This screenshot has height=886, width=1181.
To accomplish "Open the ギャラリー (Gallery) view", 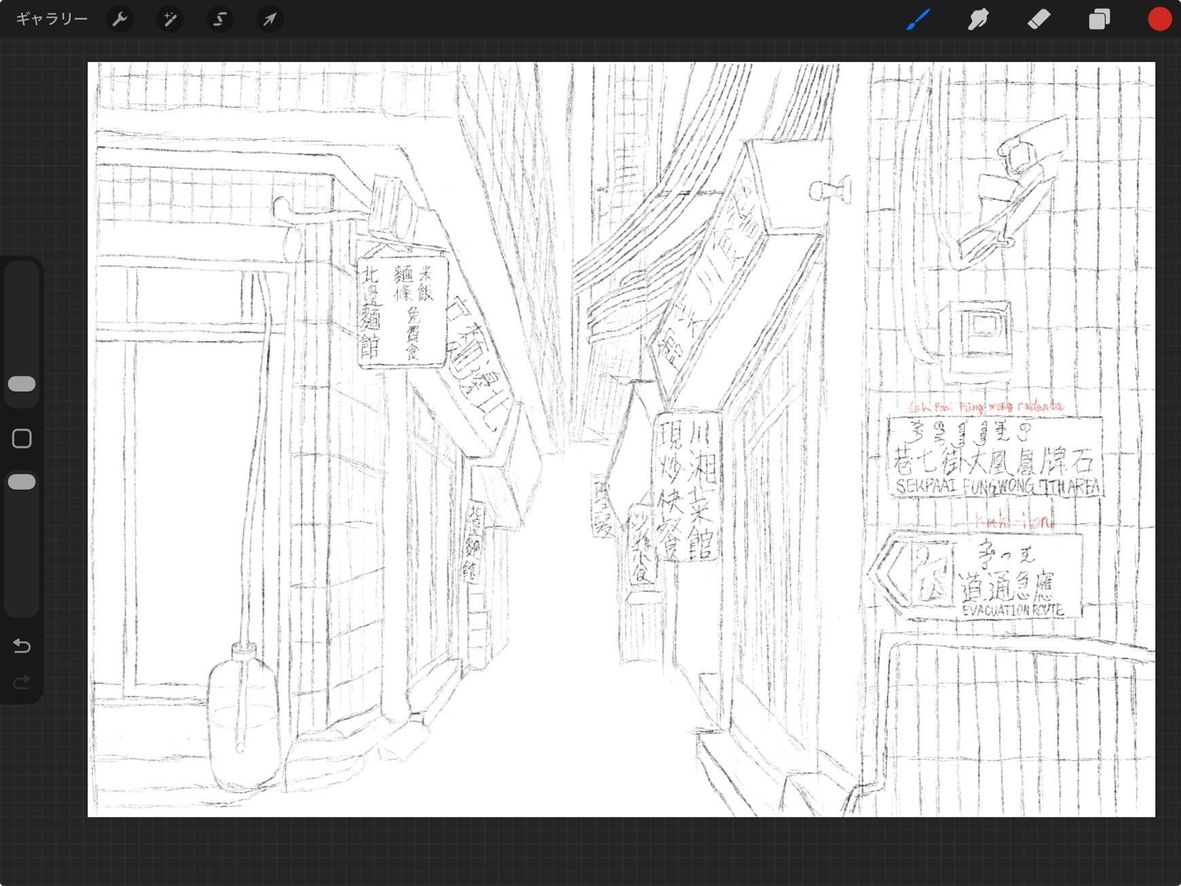I will (x=52, y=19).
